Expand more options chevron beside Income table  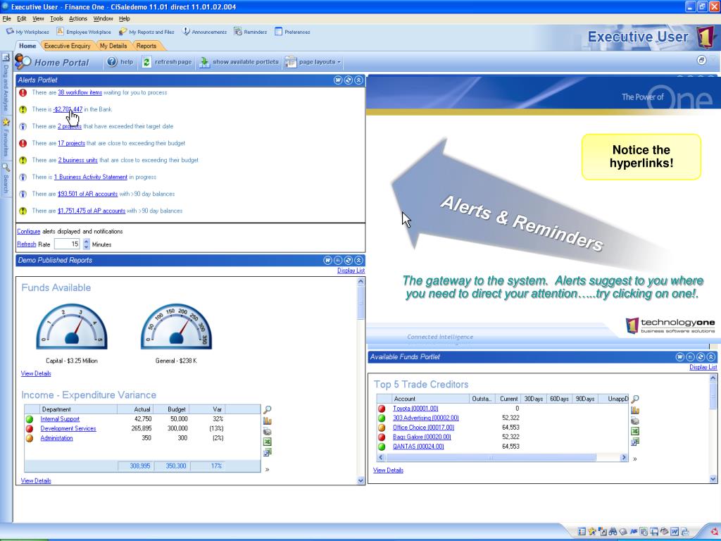pos(267,469)
